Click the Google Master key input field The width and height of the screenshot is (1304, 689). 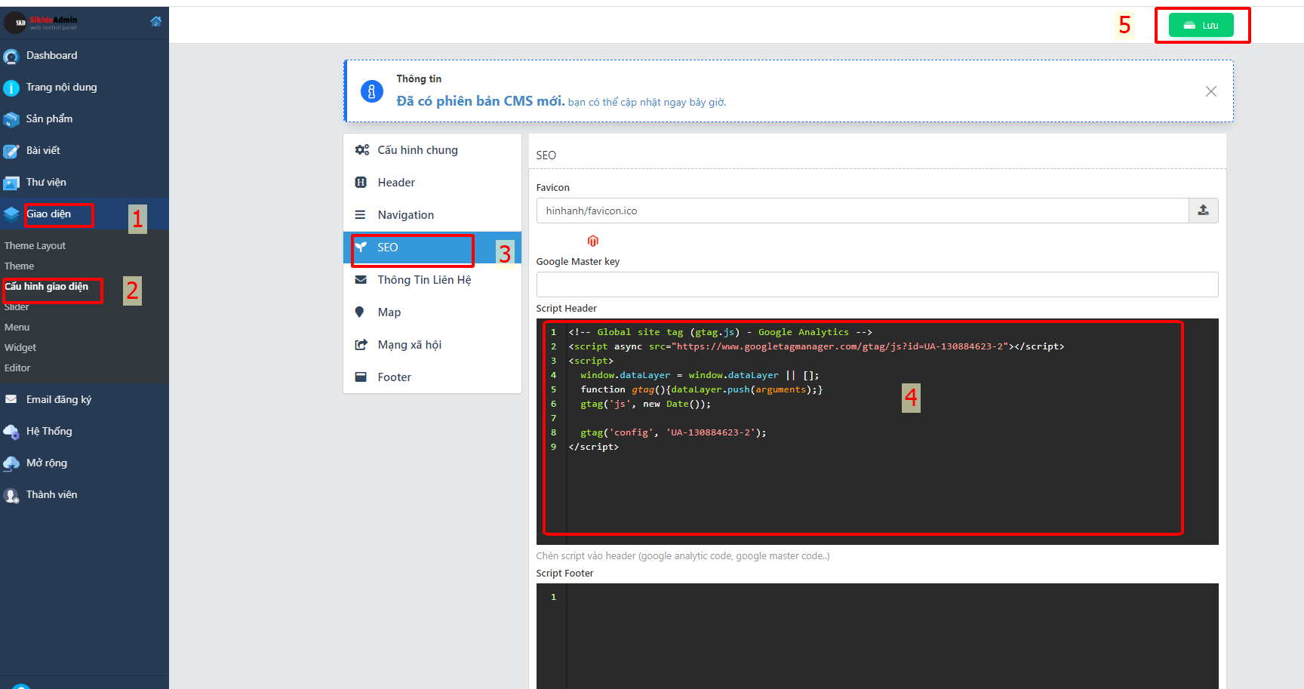(x=877, y=285)
